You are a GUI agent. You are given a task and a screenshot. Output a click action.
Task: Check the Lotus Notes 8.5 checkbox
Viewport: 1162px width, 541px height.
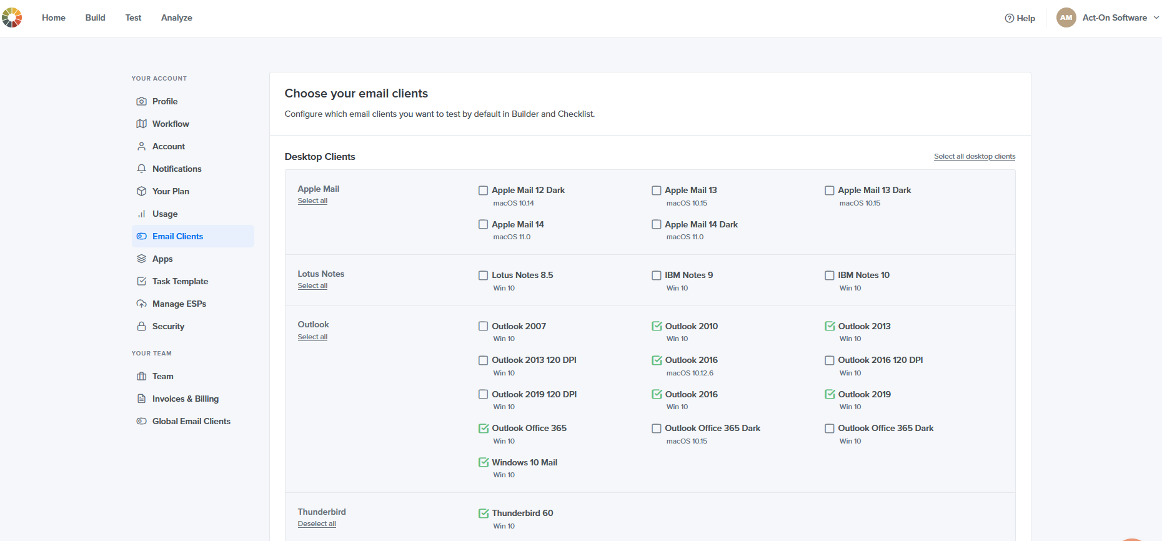[x=483, y=275]
